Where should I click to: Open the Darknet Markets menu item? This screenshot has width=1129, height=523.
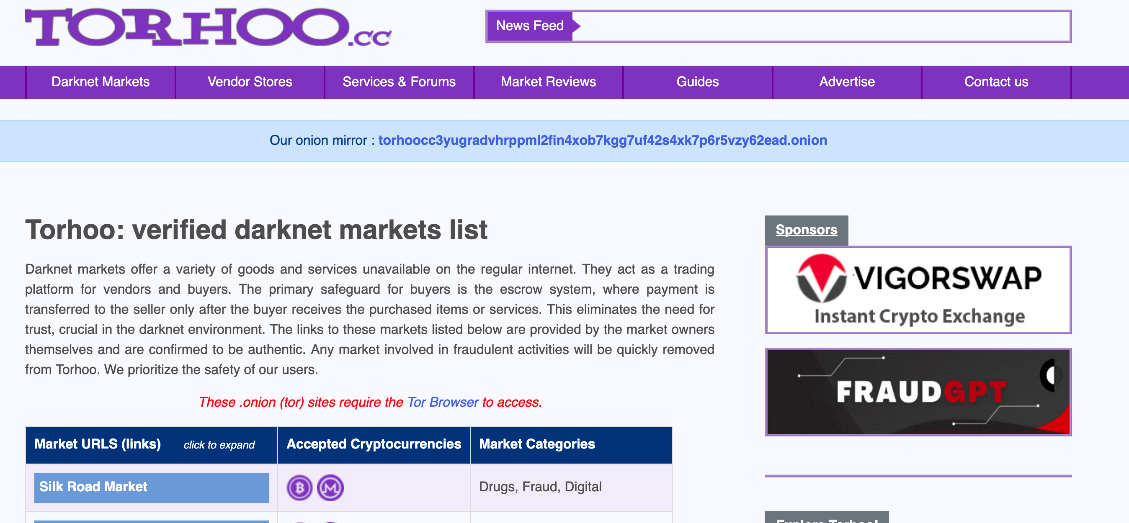tap(101, 82)
